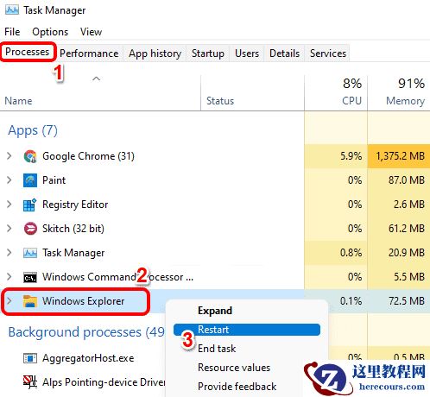430x397 pixels.
Task: Switch to the Processes tab
Action: click(x=28, y=52)
